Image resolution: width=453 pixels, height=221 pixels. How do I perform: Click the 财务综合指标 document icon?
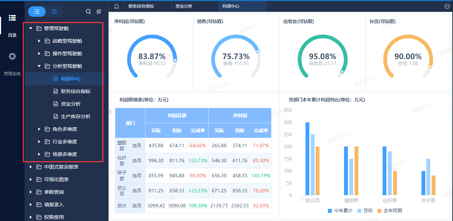coord(55,91)
